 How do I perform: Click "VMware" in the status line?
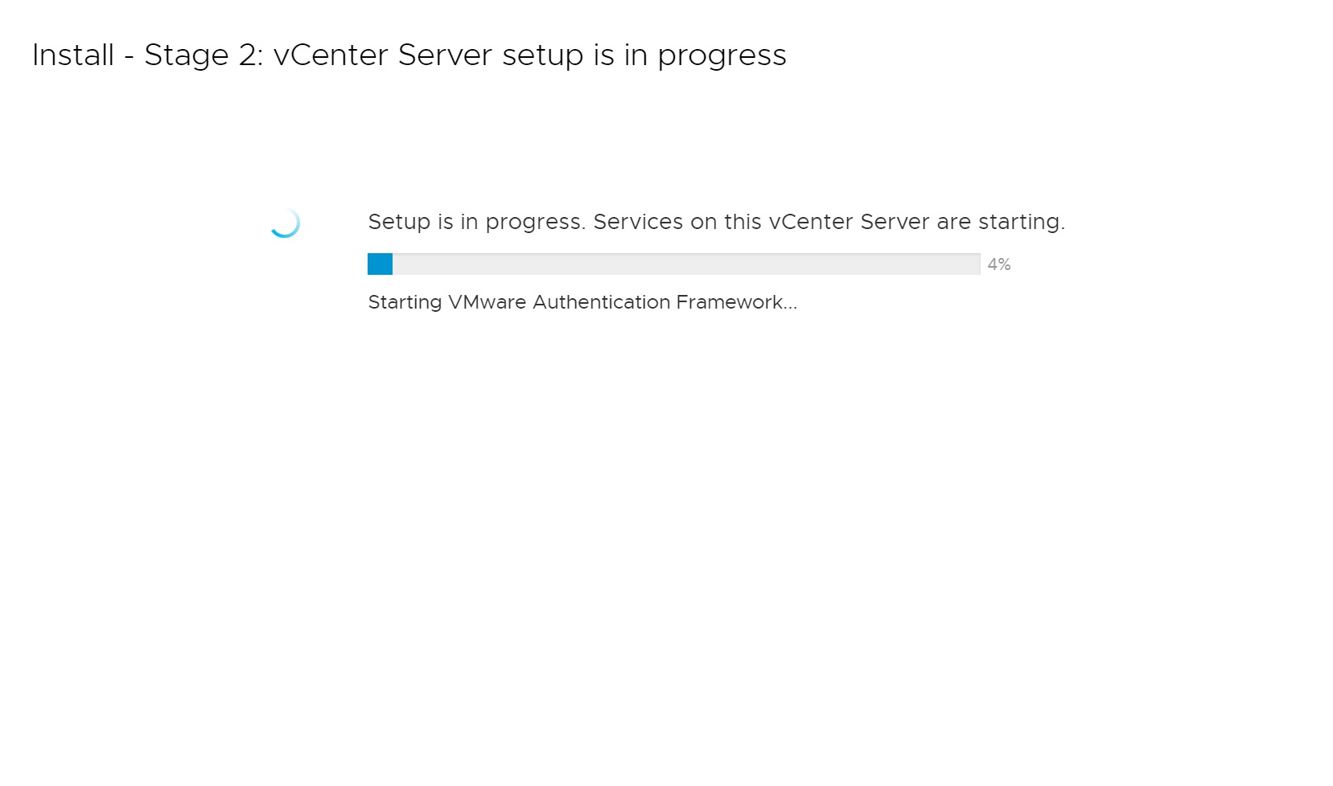click(487, 302)
